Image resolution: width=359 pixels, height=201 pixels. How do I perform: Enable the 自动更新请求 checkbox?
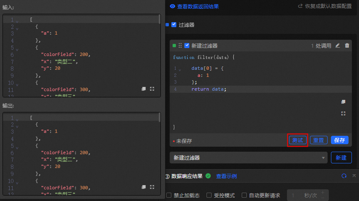click(x=244, y=195)
